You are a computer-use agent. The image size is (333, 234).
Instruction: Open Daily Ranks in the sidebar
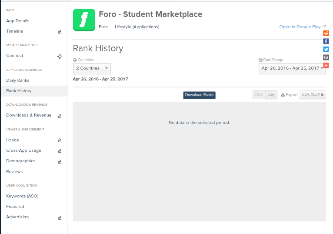click(18, 80)
